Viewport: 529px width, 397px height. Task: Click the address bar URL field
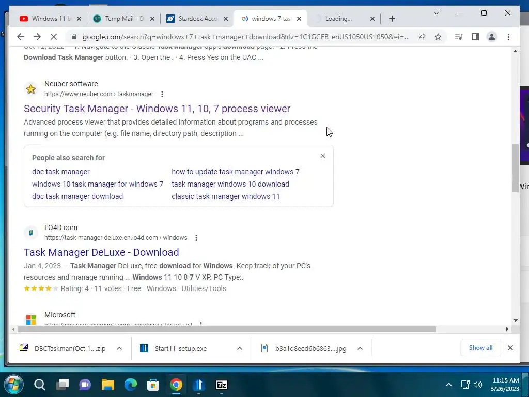click(x=246, y=37)
